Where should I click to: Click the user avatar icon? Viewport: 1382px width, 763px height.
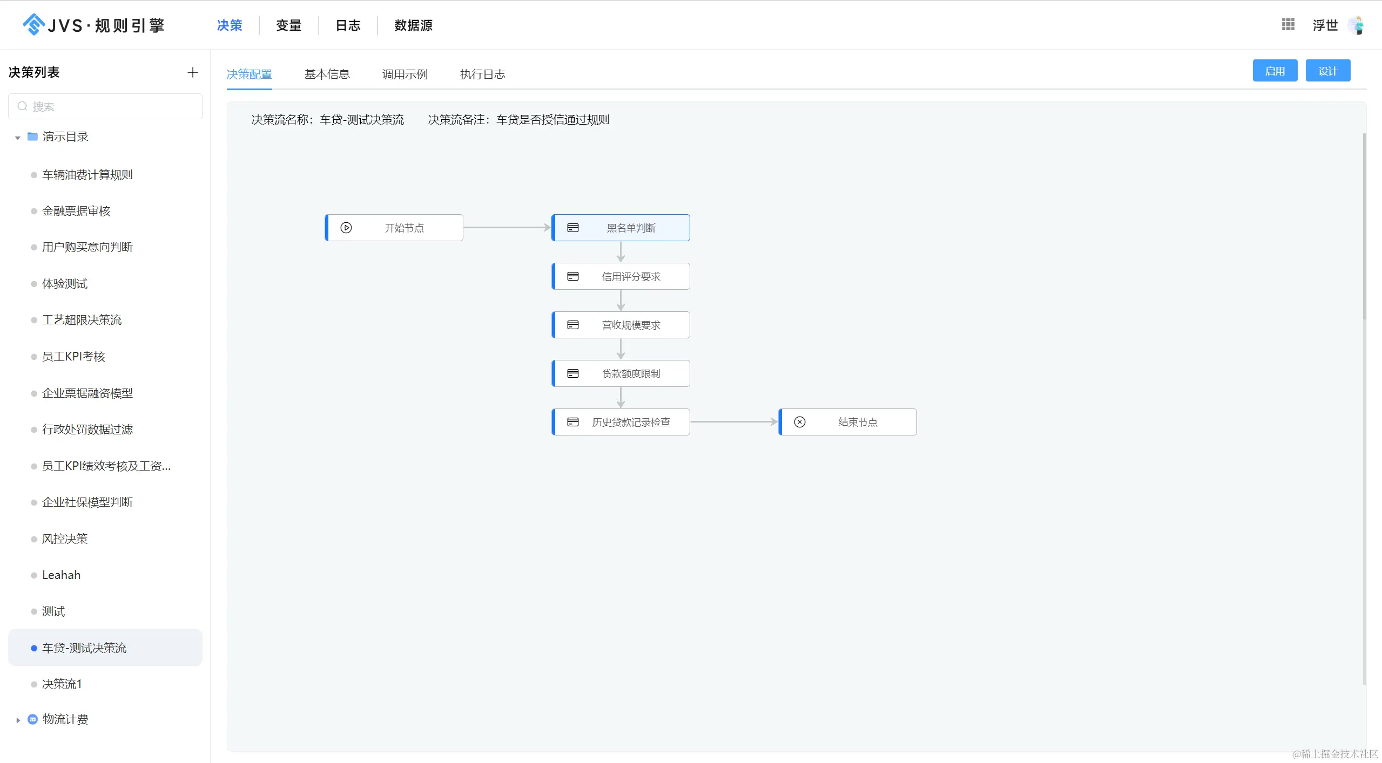(x=1357, y=25)
